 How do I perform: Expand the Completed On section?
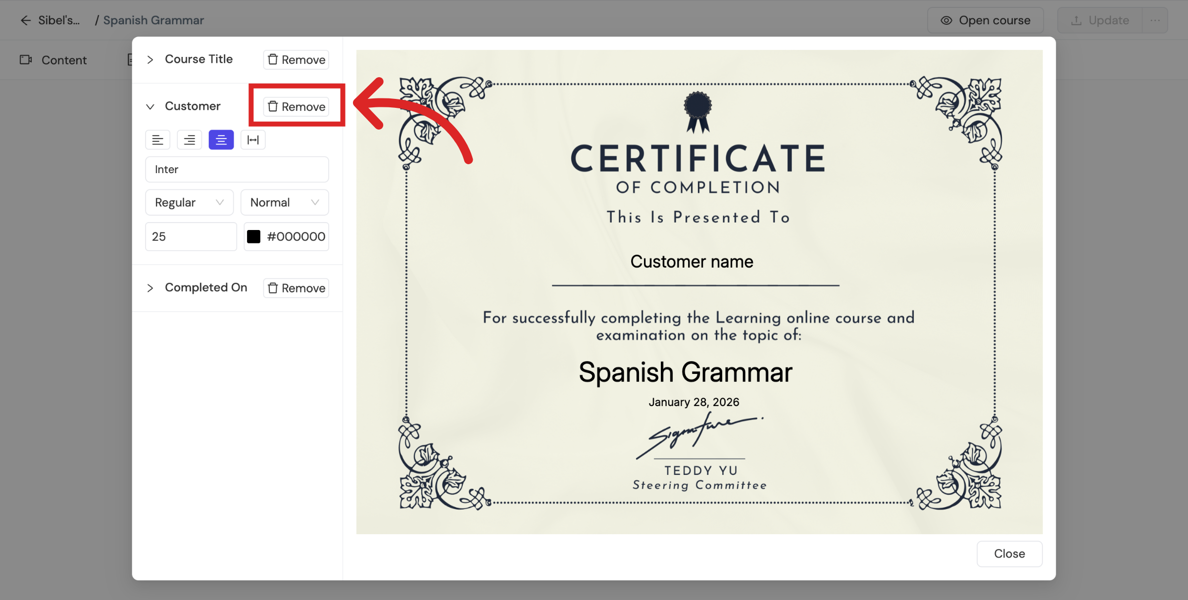coord(150,288)
